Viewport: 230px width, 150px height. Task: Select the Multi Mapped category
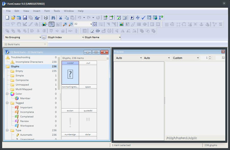tap(24, 89)
